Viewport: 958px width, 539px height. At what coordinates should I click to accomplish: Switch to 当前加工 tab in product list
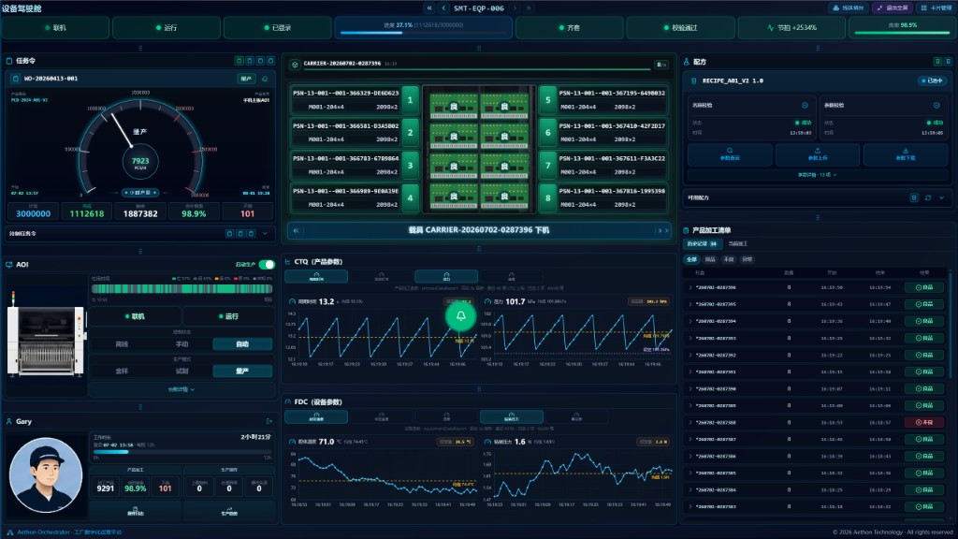click(x=737, y=244)
